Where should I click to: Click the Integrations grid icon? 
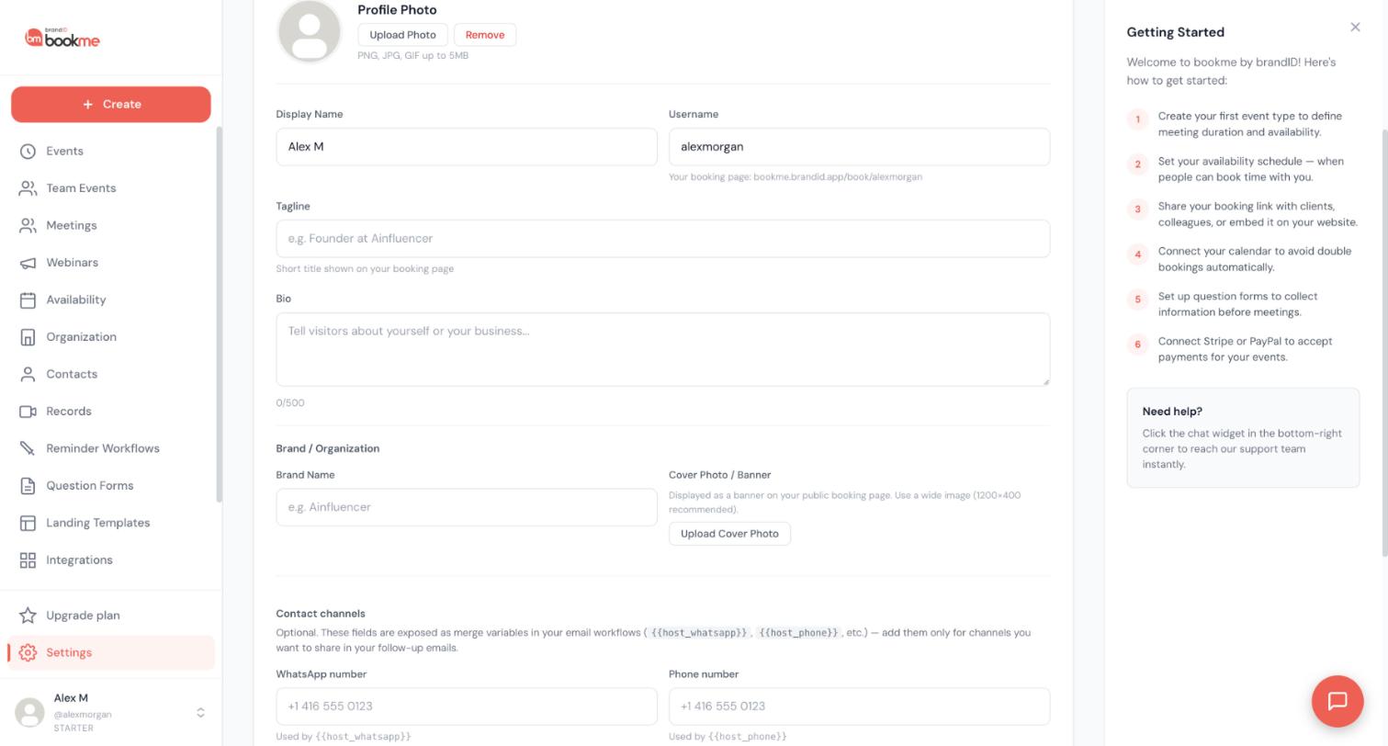pyautogui.click(x=28, y=560)
